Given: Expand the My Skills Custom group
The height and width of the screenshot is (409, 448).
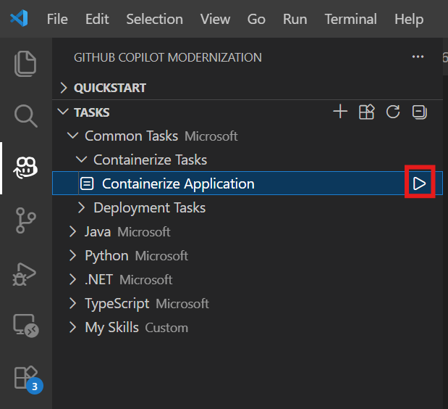Looking at the screenshot, I should (72, 327).
